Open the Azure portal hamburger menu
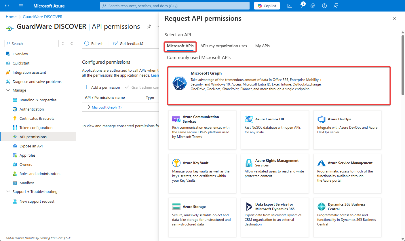Viewport: 405px width, 241px height. coord(21,6)
